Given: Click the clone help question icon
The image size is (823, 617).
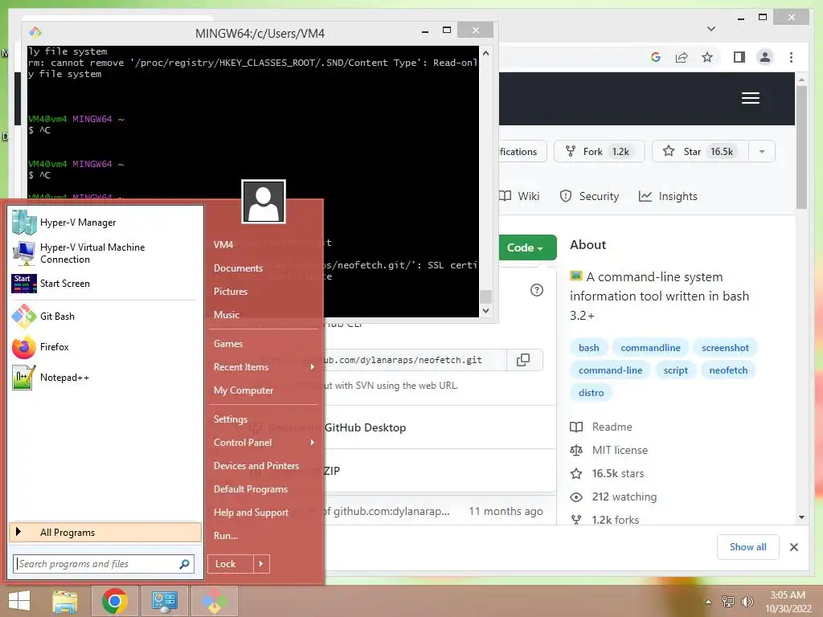Looking at the screenshot, I should (536, 290).
